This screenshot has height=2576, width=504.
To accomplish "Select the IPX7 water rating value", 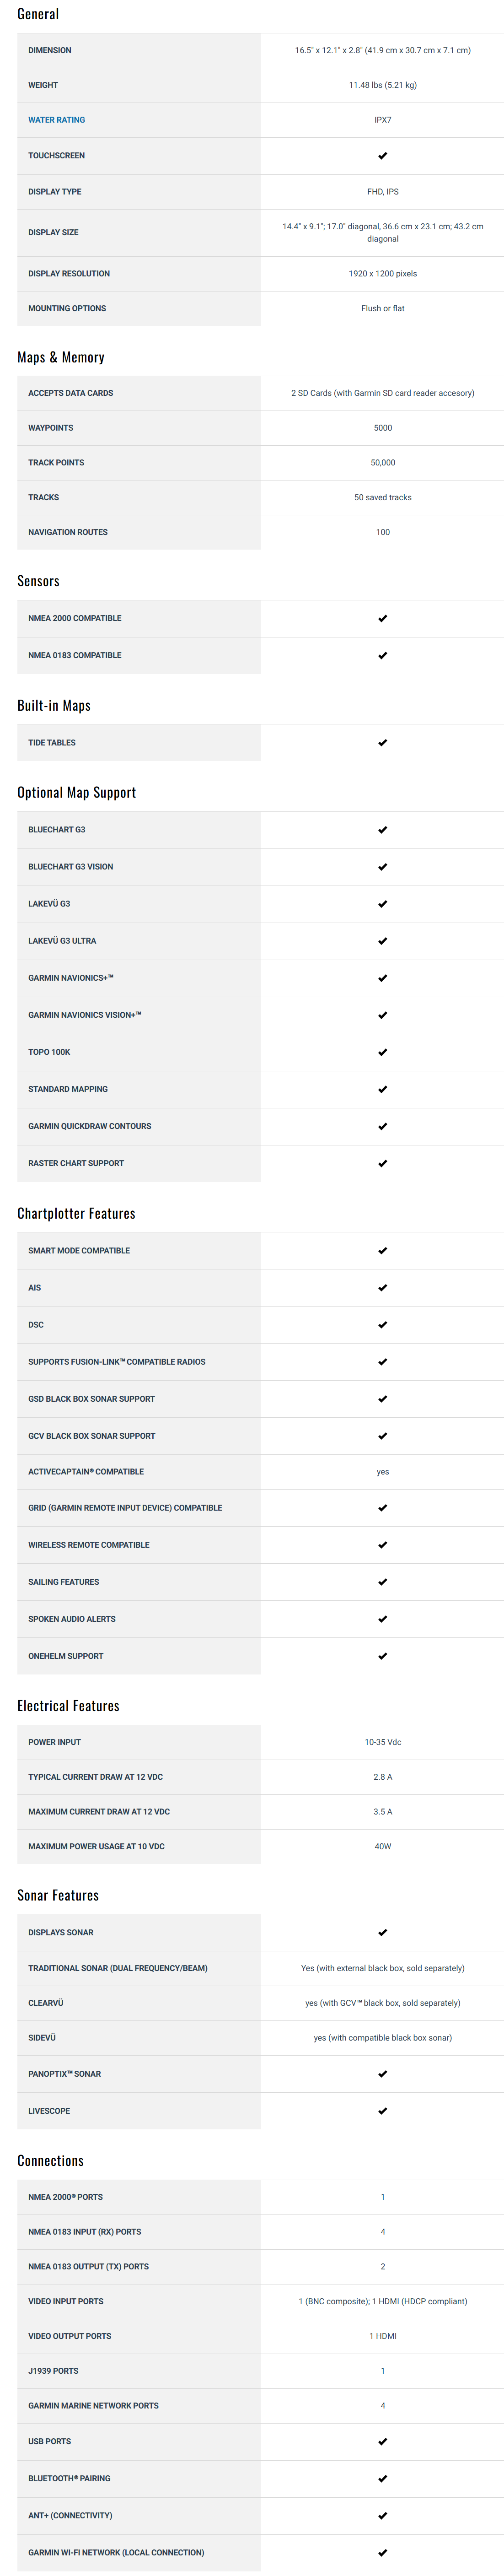I will pyautogui.click(x=383, y=120).
